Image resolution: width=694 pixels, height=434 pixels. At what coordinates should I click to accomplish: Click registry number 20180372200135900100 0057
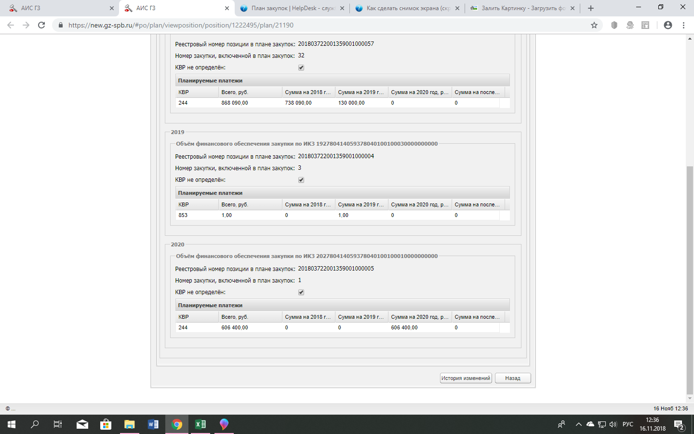pyautogui.click(x=336, y=44)
